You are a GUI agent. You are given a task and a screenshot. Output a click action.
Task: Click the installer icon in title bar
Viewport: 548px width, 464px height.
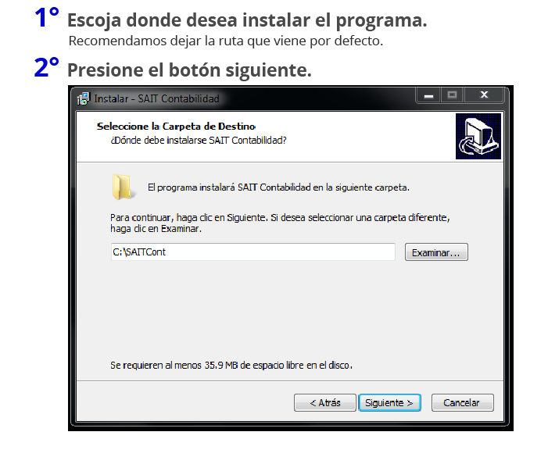point(83,98)
